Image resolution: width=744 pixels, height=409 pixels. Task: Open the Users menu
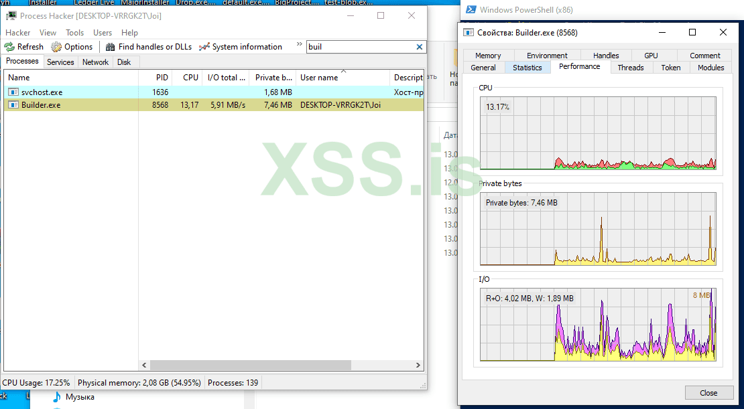(x=103, y=33)
